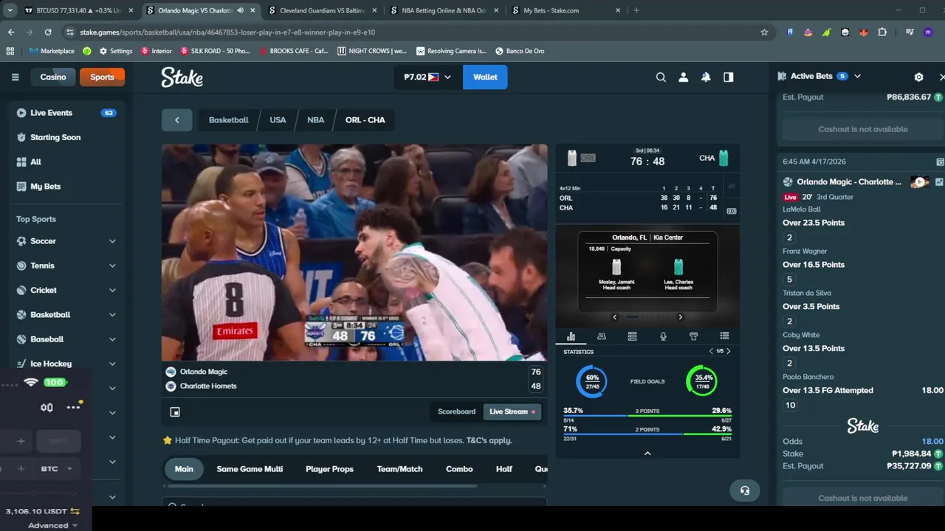The image size is (945, 531).
Task: Go to USA breadcrumb
Action: coord(278,120)
